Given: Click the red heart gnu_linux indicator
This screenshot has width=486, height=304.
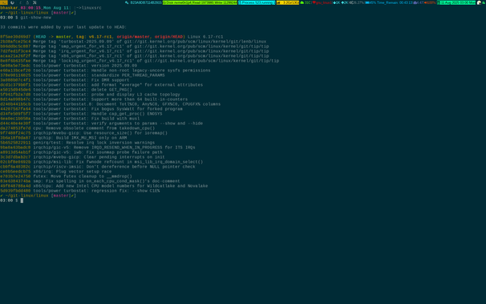Looking at the screenshot, I should (322, 2).
